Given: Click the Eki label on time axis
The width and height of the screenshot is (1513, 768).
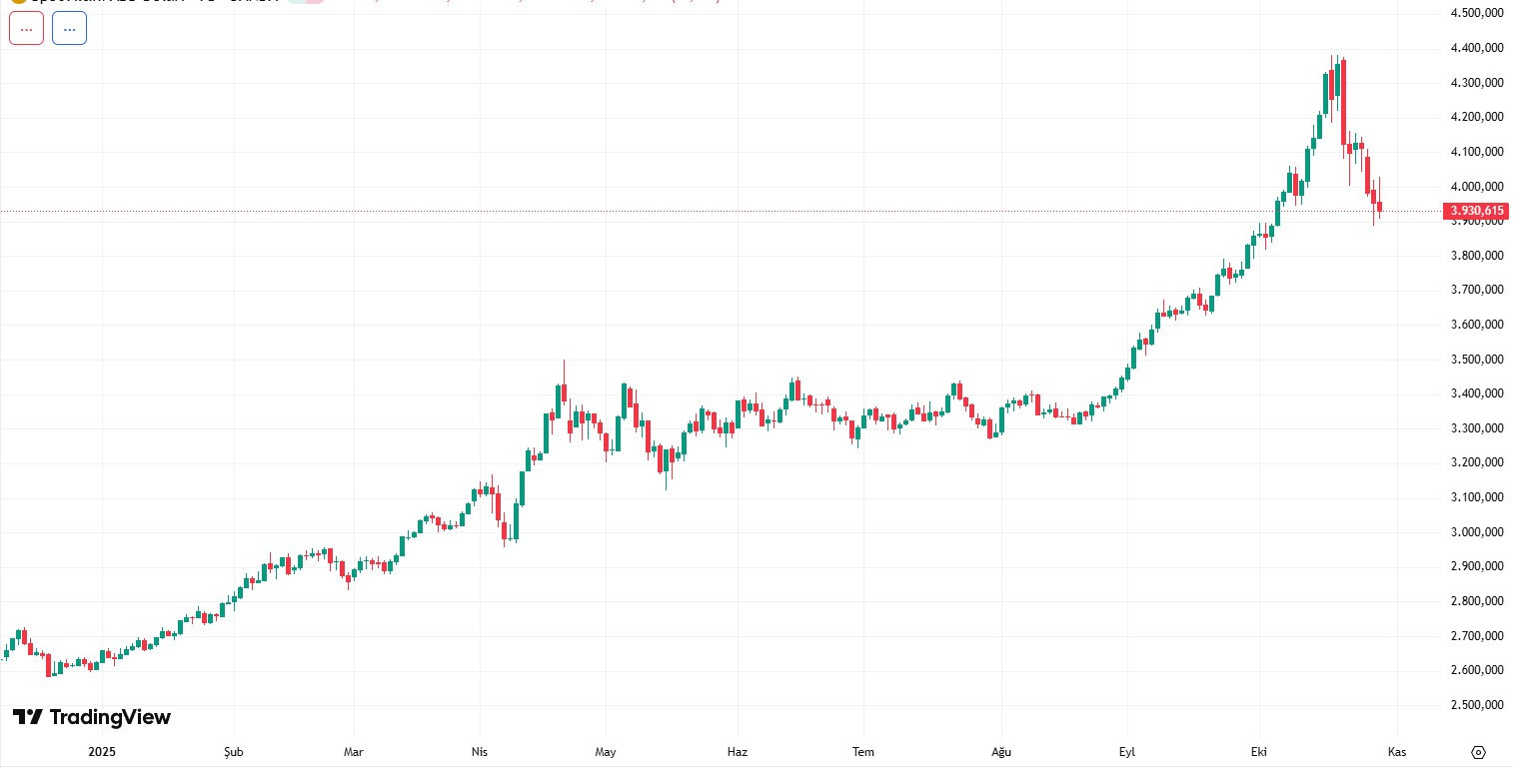Looking at the screenshot, I should click(1258, 752).
